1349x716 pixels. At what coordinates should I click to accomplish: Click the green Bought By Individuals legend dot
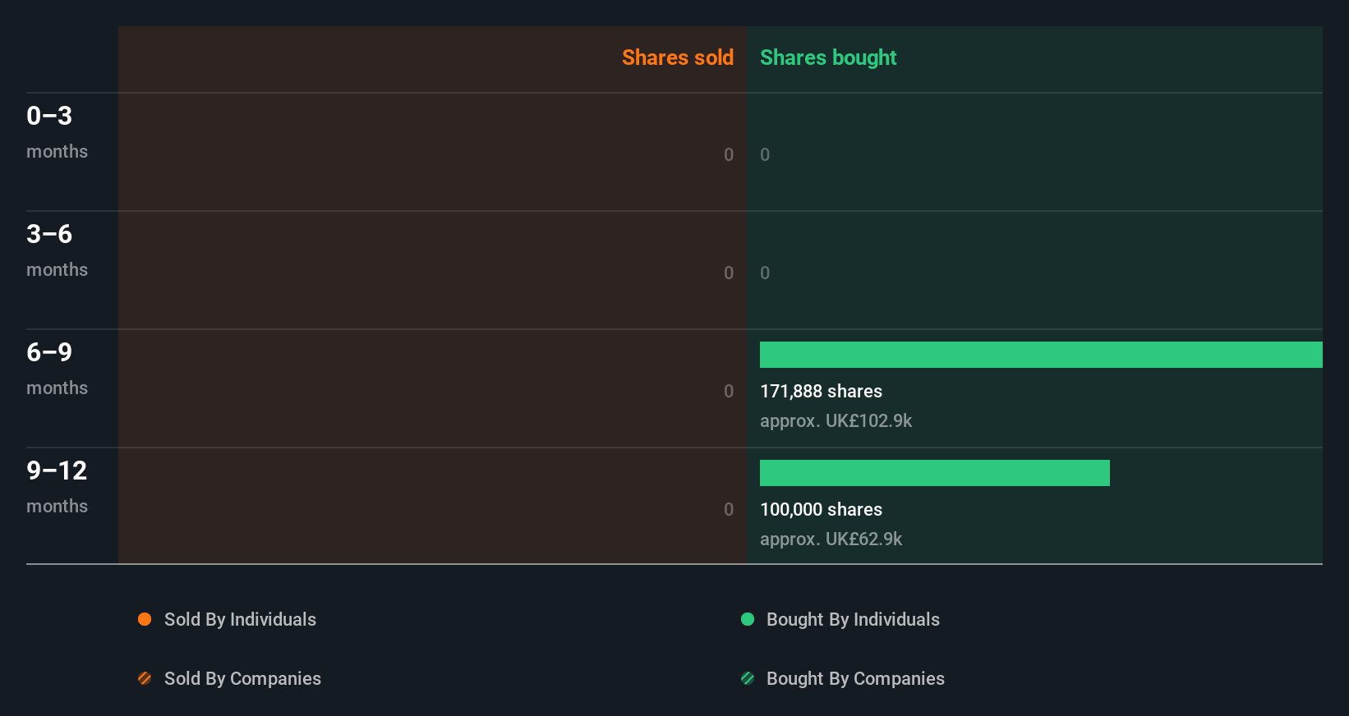(748, 619)
